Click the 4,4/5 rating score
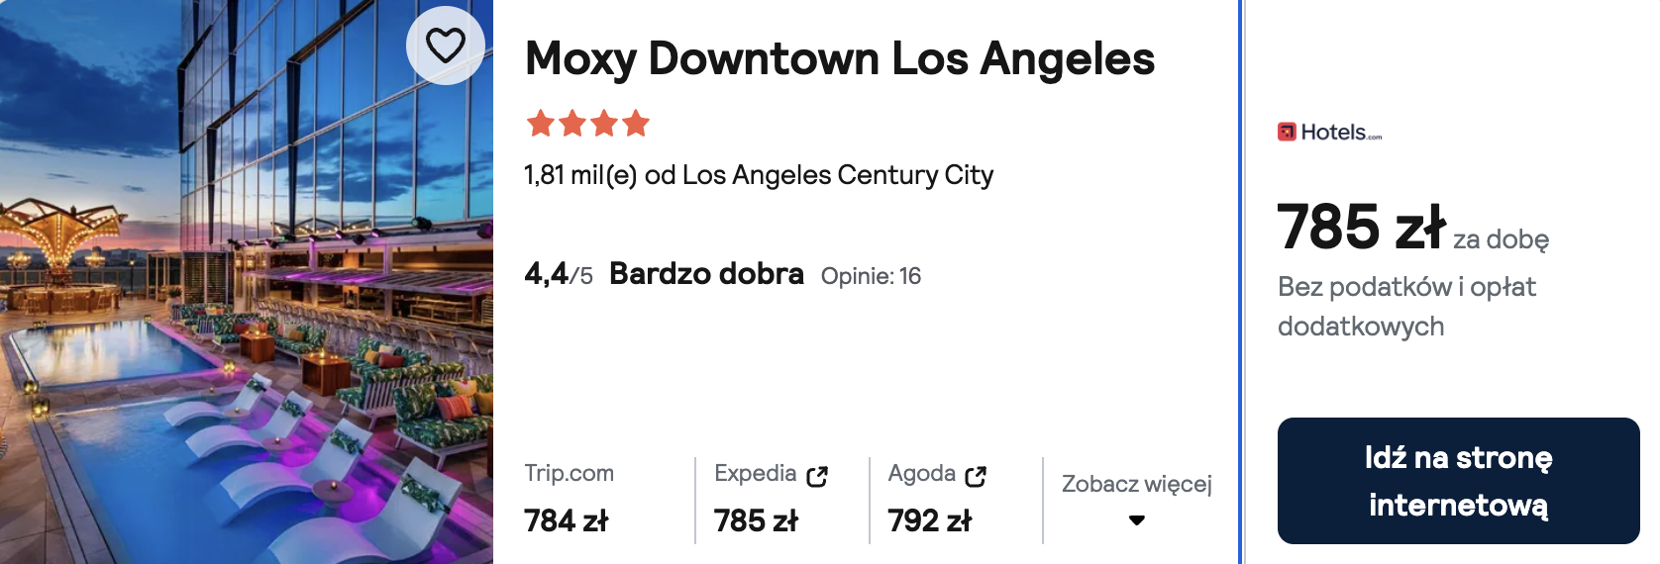Screen dimensions: 1660x564 point(559,274)
